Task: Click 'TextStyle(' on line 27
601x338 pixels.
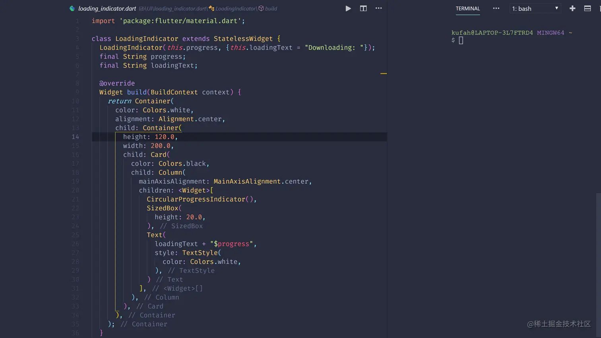Action: 202,253
